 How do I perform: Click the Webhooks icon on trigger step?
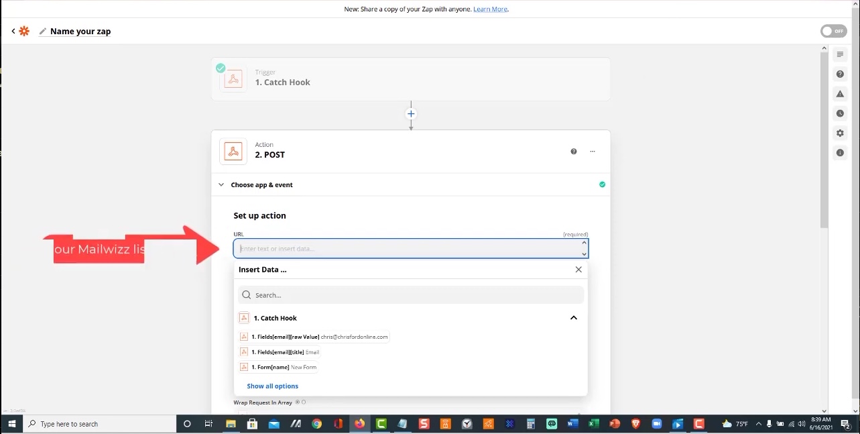(233, 79)
